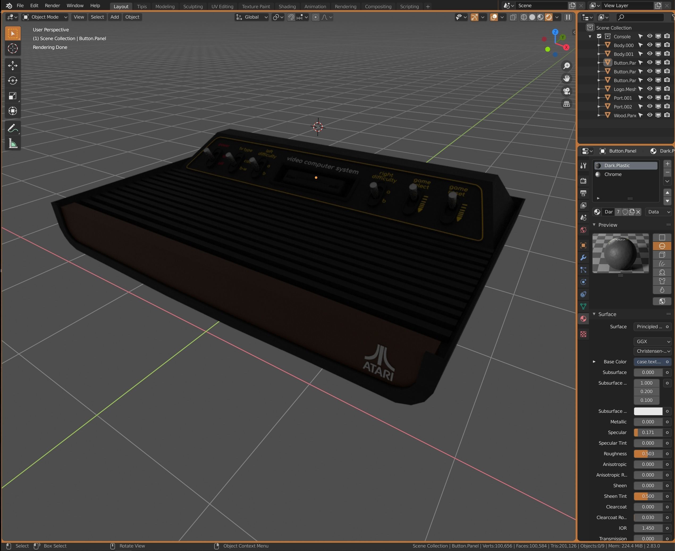Open the Texture Properties tab (checker icon)
This screenshot has height=551, width=675.
pyautogui.click(x=583, y=334)
